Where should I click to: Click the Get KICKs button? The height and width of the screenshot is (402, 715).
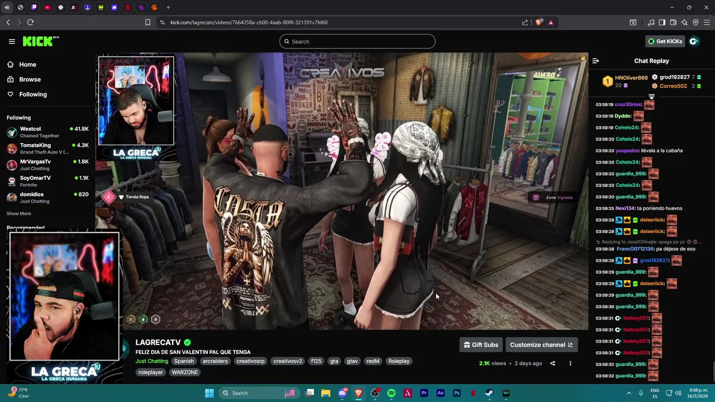pyautogui.click(x=665, y=41)
